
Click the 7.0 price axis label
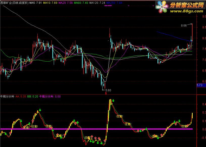point(204,60)
